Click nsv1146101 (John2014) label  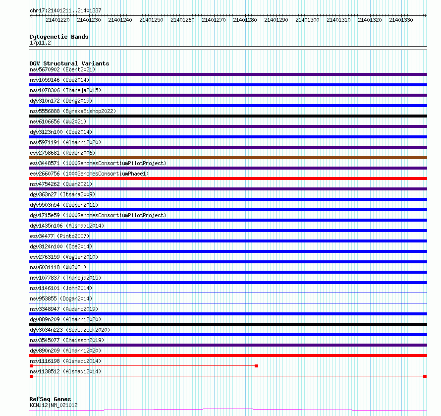point(61,288)
